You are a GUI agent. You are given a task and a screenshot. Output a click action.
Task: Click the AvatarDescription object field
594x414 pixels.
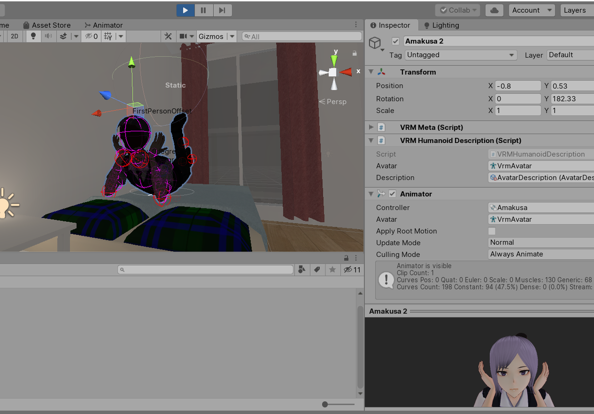tap(541, 178)
